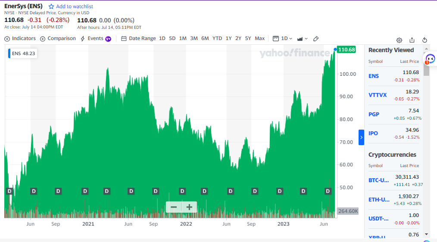437x242 pixels.
Task: Open the PGP symbol link
Action: (x=374, y=114)
